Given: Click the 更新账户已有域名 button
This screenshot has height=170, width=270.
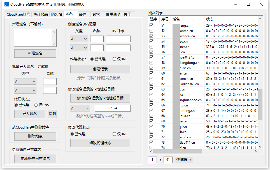Looking at the screenshot, I should 35,159.
